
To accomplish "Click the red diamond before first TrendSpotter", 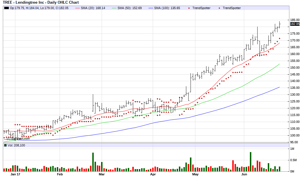I will pos(189,8).
